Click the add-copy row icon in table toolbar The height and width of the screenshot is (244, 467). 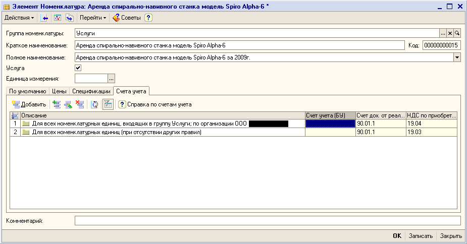(56, 104)
